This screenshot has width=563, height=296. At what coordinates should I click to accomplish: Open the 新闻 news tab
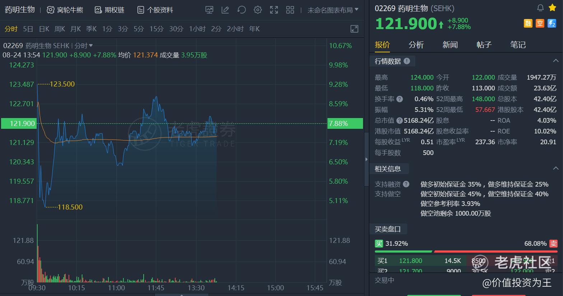tap(450, 45)
